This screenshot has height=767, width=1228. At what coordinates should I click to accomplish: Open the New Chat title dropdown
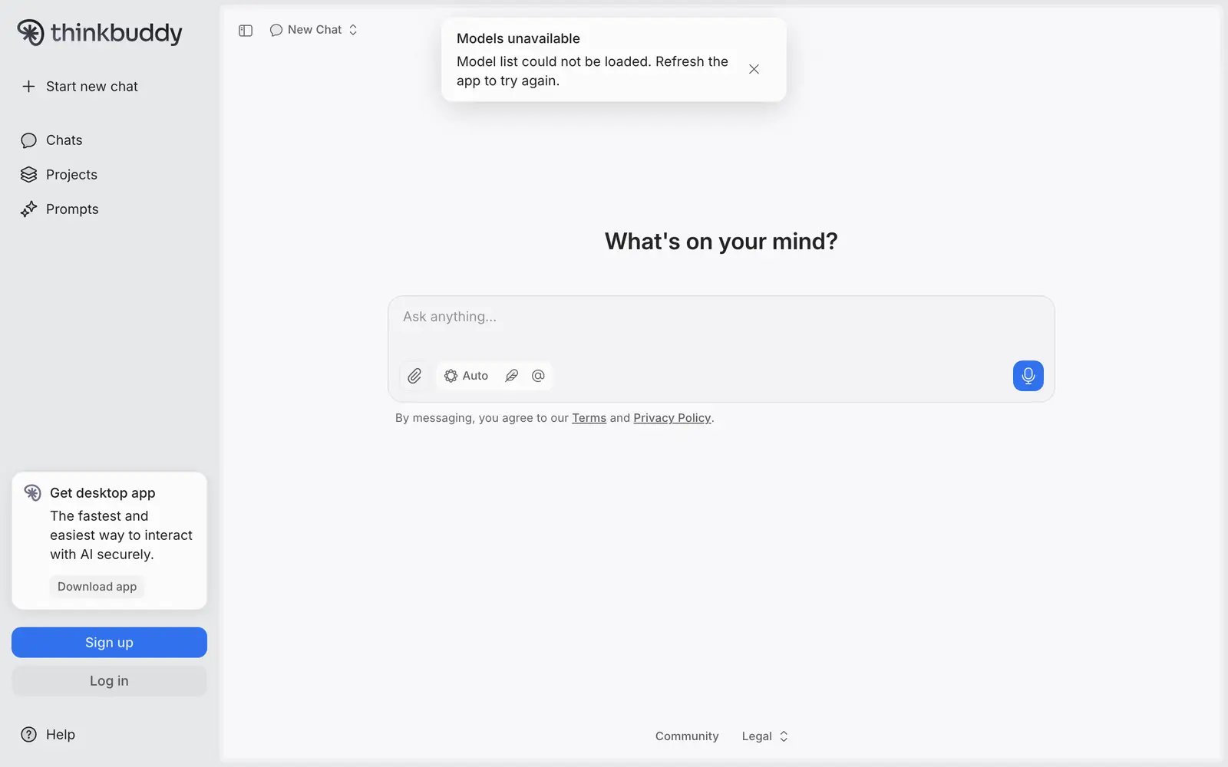[x=314, y=30]
